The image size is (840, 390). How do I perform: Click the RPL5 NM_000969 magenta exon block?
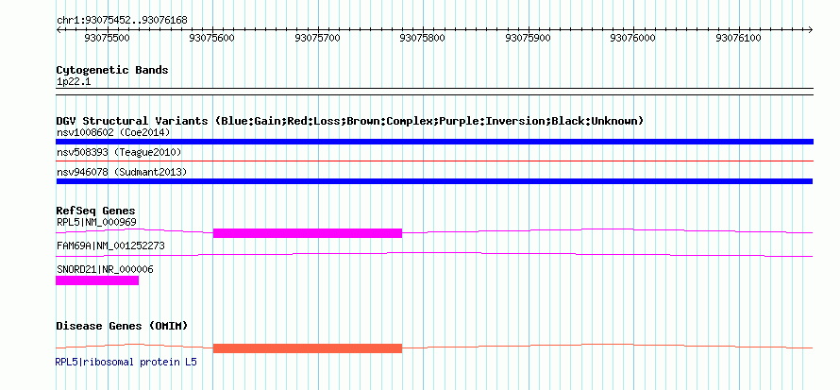pos(308,233)
